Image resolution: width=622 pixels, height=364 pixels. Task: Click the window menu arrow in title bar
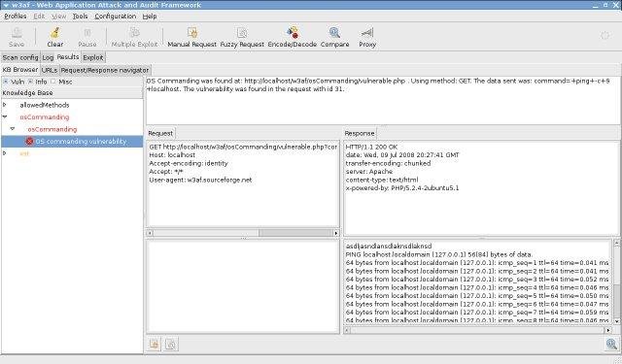pyautogui.click(x=6, y=5)
